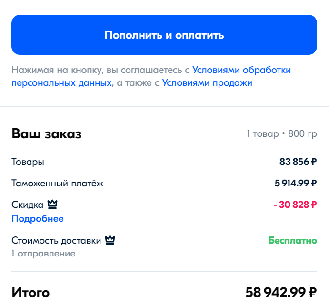The width and height of the screenshot is (329, 307).
Task: Click the red -30 828 ₽ discount amount
Action: 295,205
